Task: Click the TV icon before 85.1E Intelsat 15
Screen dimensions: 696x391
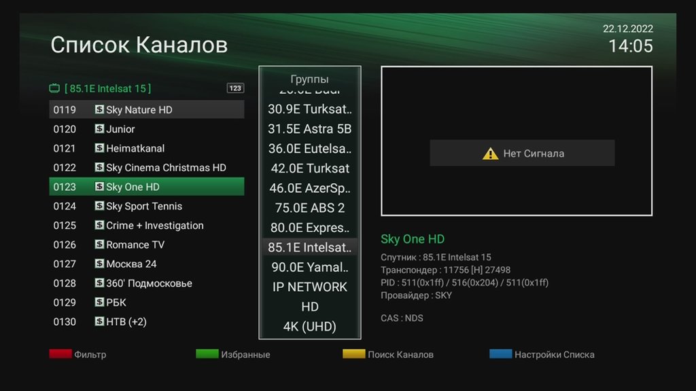Action: tap(54, 88)
